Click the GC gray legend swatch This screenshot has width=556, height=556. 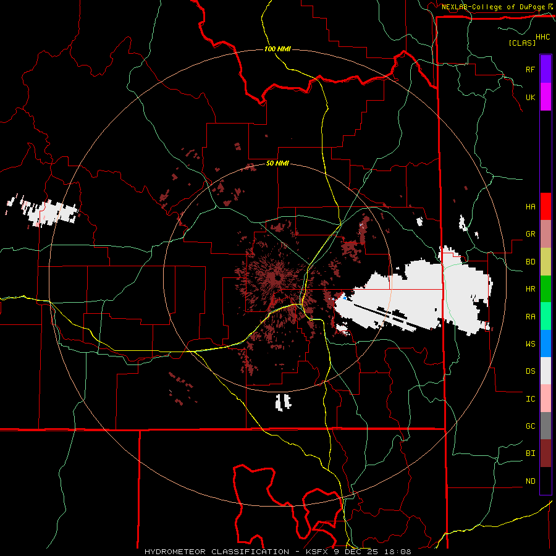click(545, 426)
